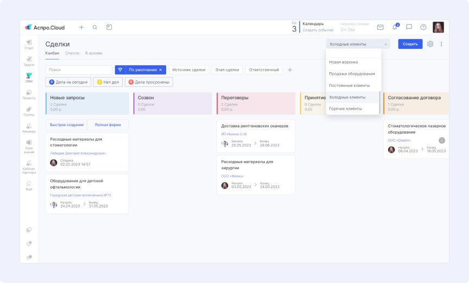Open the Этап сделки filter

pos(227,70)
